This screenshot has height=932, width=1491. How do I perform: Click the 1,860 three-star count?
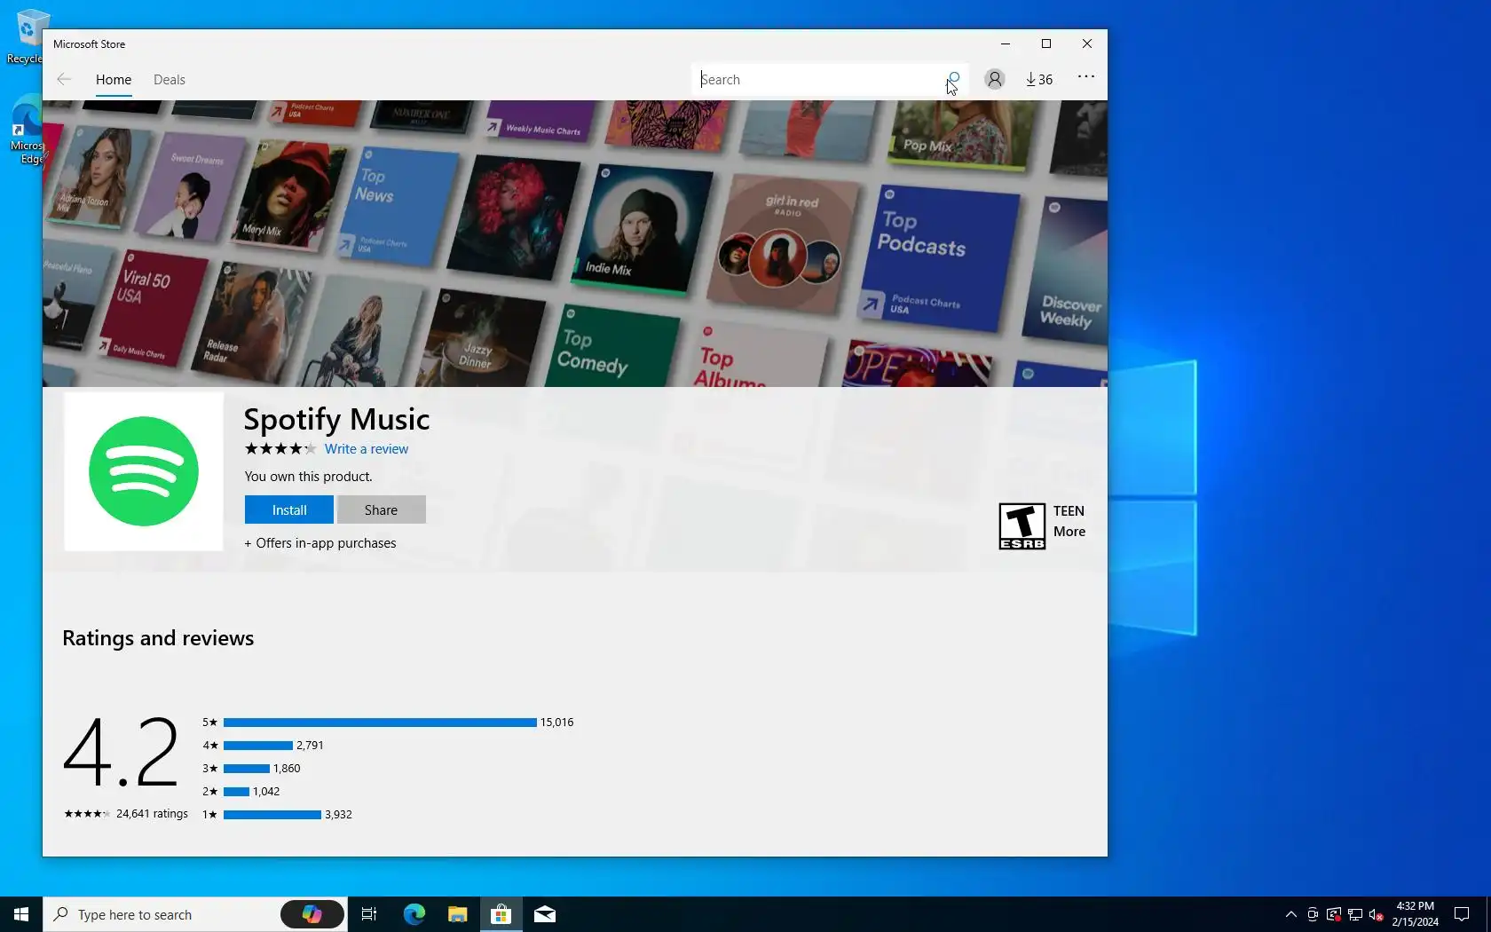[x=287, y=769]
